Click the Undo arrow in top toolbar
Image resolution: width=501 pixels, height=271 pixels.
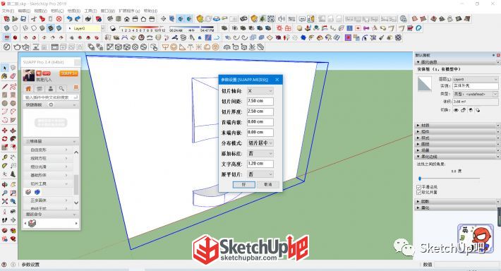(69, 19)
